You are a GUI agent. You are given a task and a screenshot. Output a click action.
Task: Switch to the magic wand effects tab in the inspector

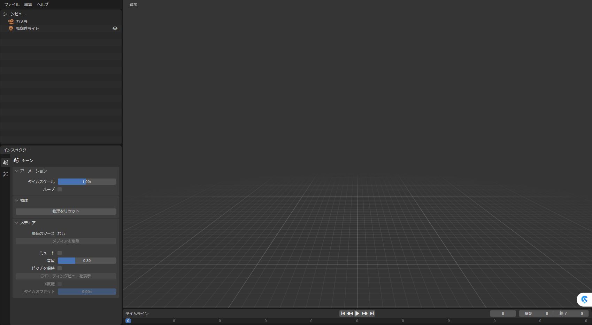[6, 174]
